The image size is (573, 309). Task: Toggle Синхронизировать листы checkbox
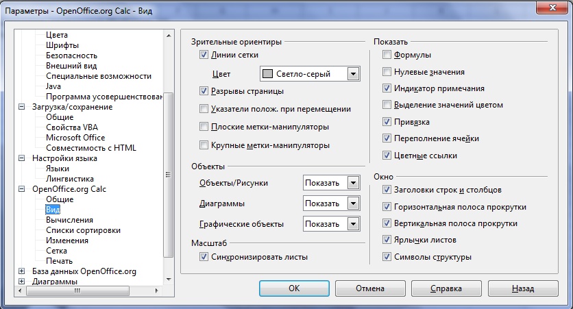point(204,257)
